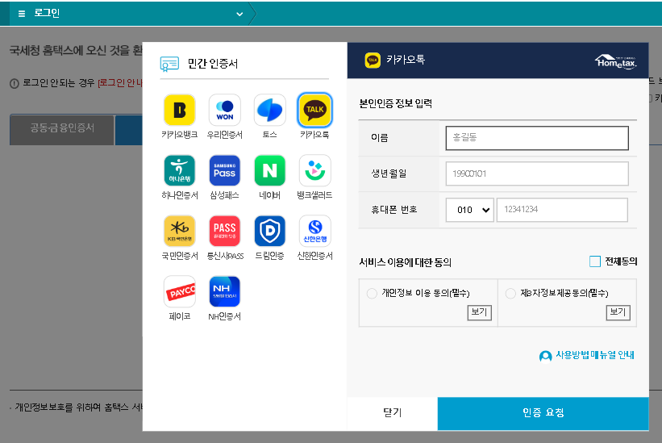
Task: Click the user guide person icon
Action: (545, 357)
